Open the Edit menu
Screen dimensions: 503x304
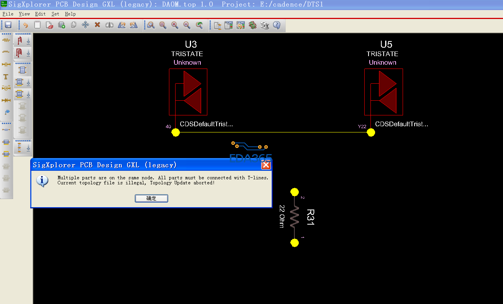[40, 14]
